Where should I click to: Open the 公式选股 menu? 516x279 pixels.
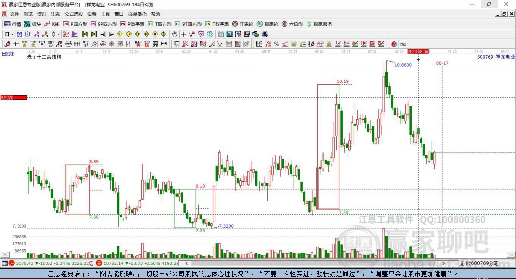click(74, 14)
